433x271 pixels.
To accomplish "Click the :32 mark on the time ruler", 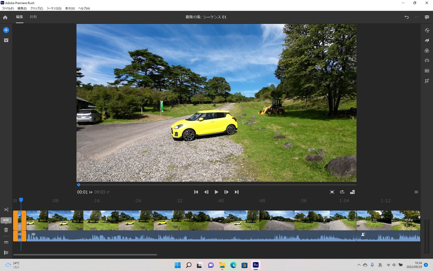I will point(179,201).
